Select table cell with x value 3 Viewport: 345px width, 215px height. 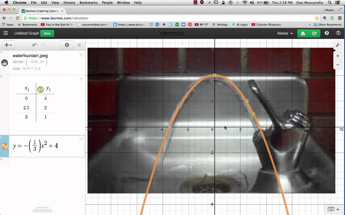26,117
